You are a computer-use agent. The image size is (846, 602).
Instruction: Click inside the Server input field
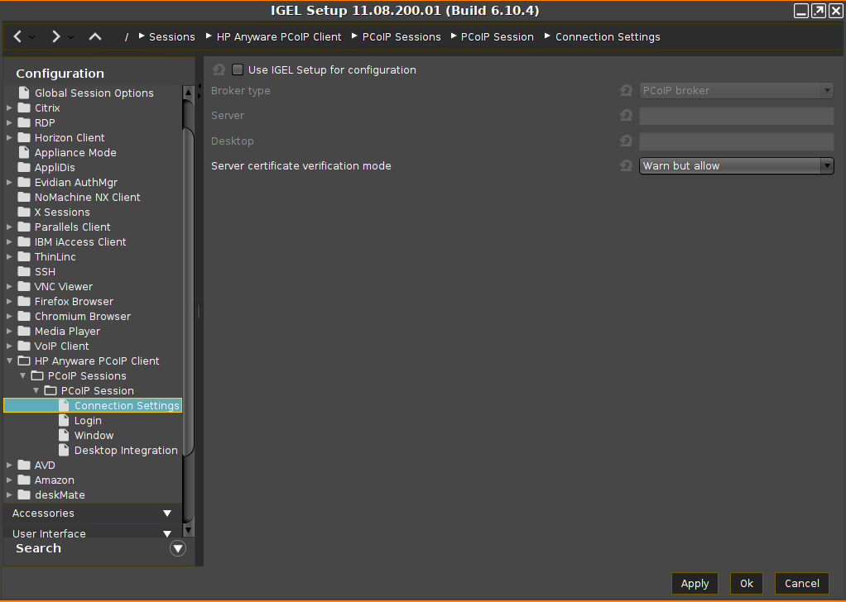coord(736,116)
